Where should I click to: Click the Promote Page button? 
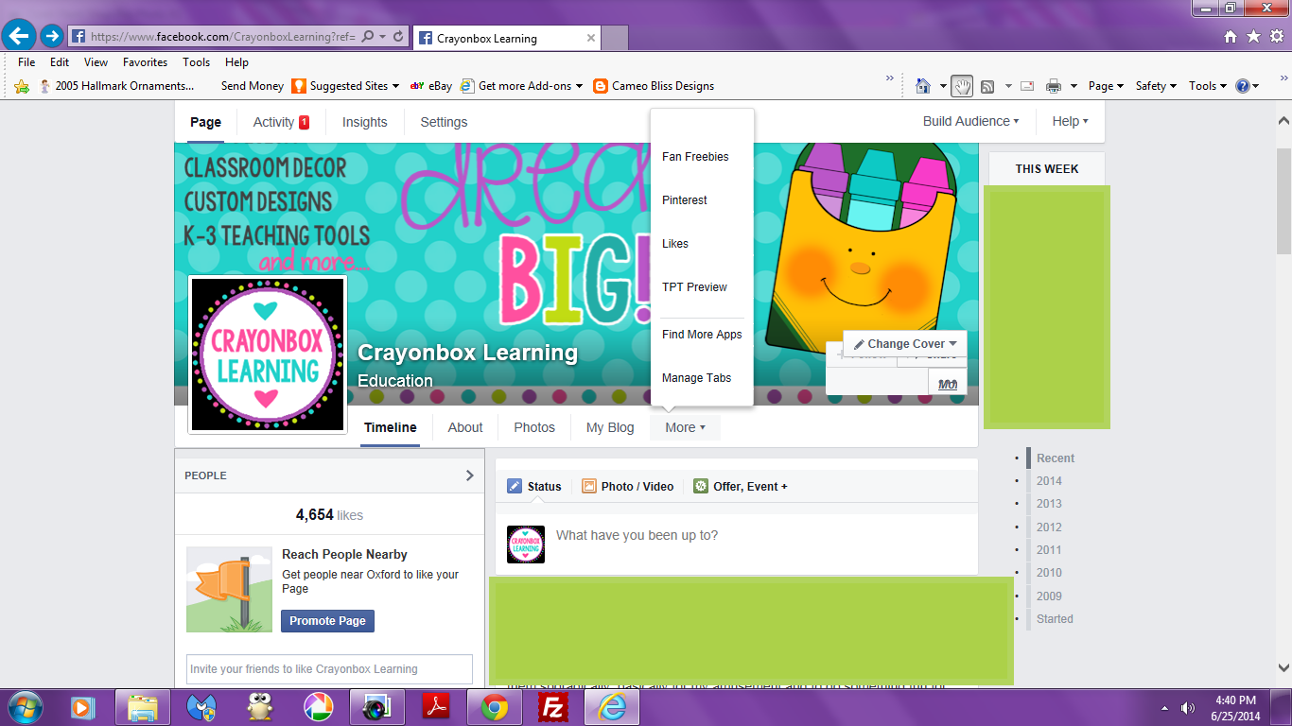326,621
